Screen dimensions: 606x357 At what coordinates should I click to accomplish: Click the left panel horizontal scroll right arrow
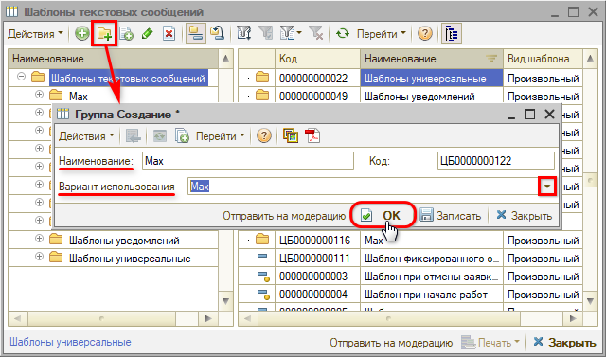click(x=208, y=319)
